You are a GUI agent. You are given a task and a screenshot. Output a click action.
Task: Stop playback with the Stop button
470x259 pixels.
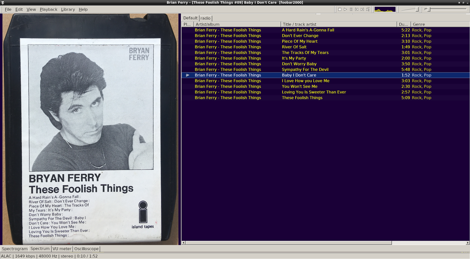pos(340,9)
